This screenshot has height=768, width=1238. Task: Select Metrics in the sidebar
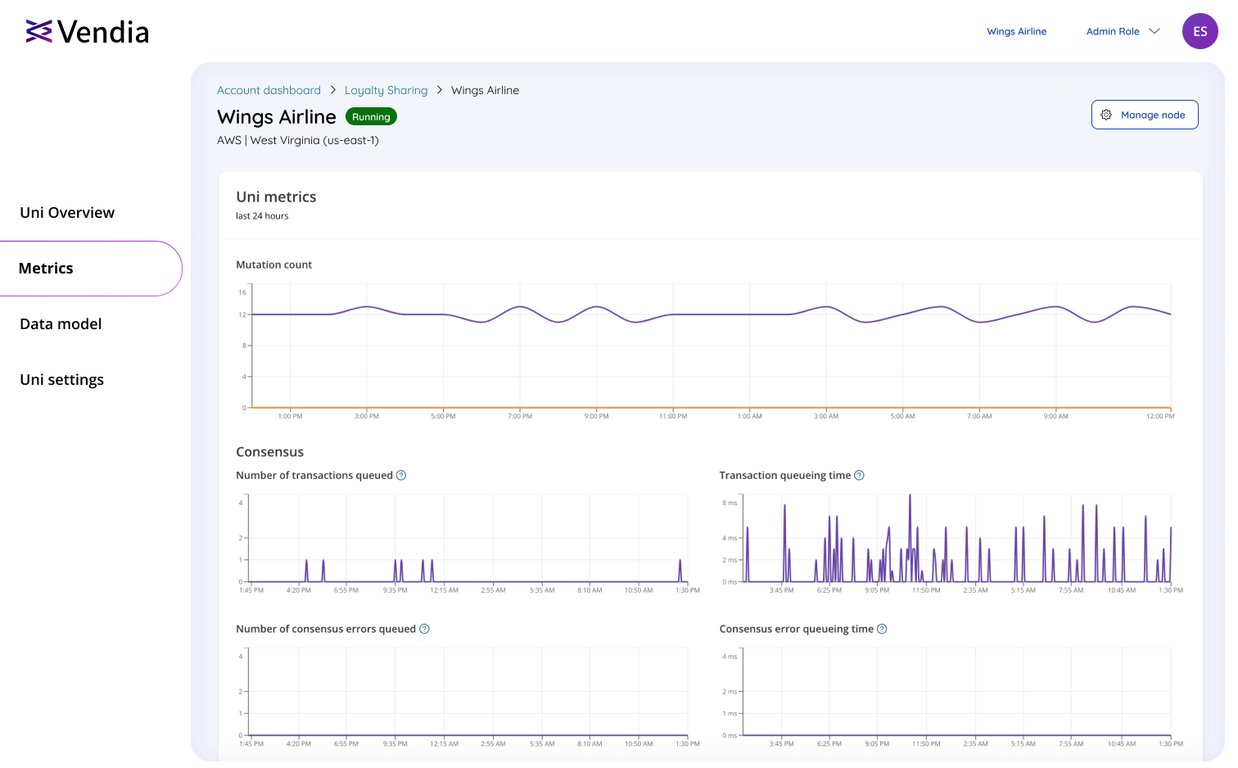[90, 269]
